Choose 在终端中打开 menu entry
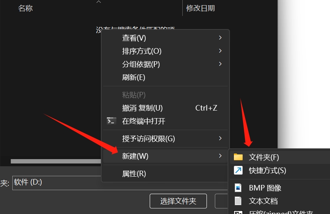330x214 pixels. (165, 121)
